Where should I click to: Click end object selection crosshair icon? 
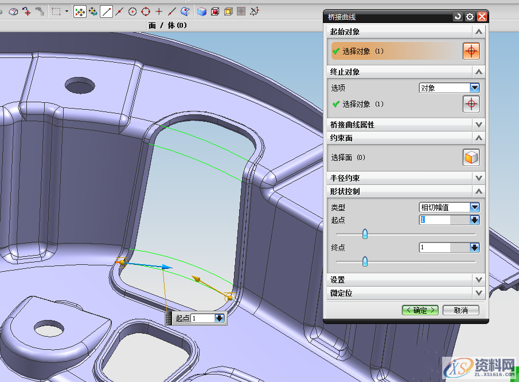[x=471, y=104]
